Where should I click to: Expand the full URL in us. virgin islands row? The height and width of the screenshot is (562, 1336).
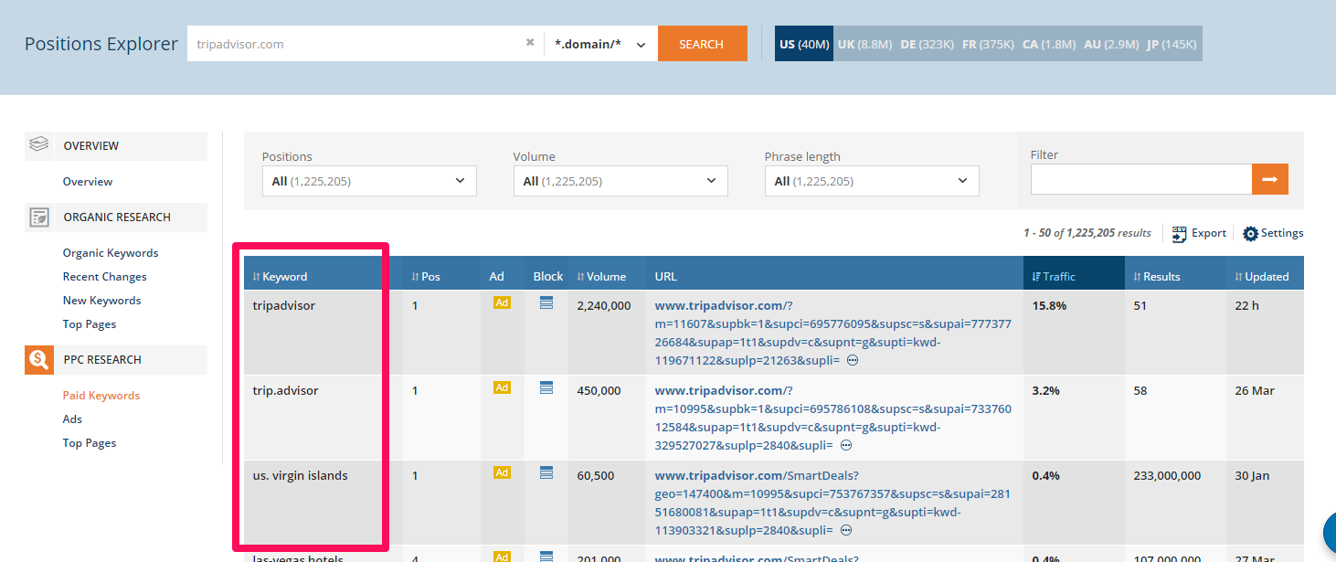coord(846,531)
